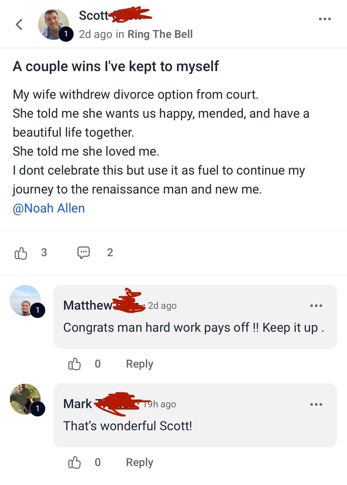Like Matthew's comment with thumbs-up

click(74, 364)
